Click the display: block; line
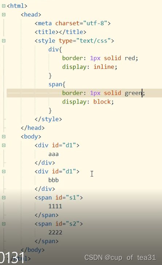Viewport: 162px width, 265px height. coord(88,102)
